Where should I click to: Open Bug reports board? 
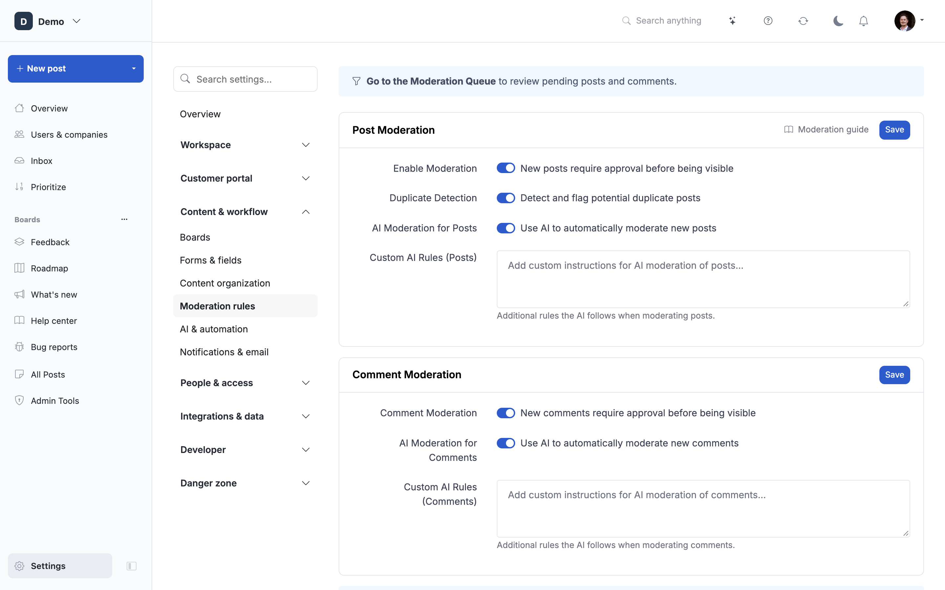pos(54,347)
